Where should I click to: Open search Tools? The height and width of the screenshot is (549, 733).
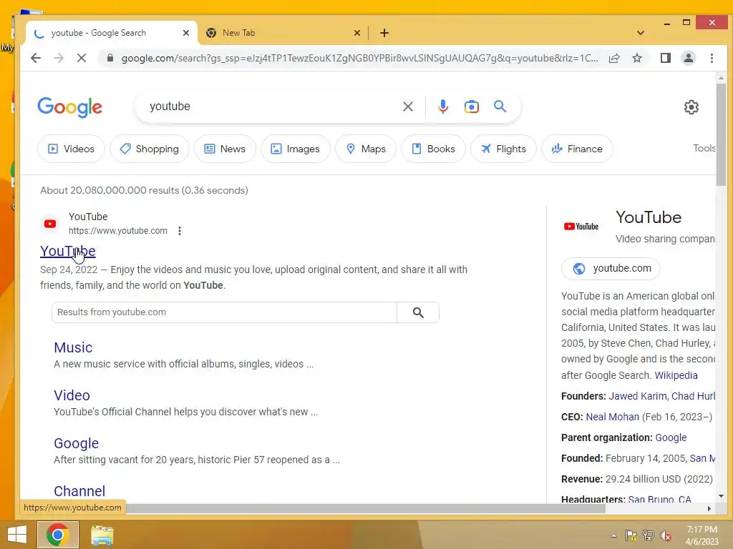(x=704, y=148)
